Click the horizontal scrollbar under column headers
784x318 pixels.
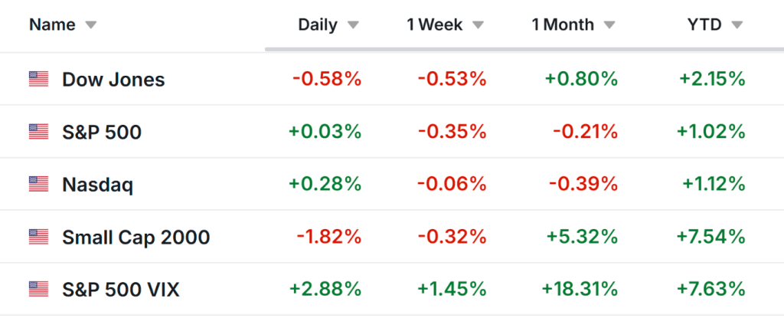521,50
